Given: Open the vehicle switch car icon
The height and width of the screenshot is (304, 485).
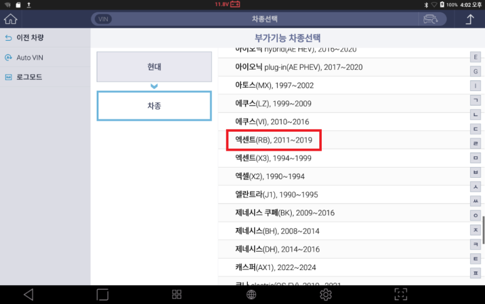Looking at the screenshot, I should [430, 19].
